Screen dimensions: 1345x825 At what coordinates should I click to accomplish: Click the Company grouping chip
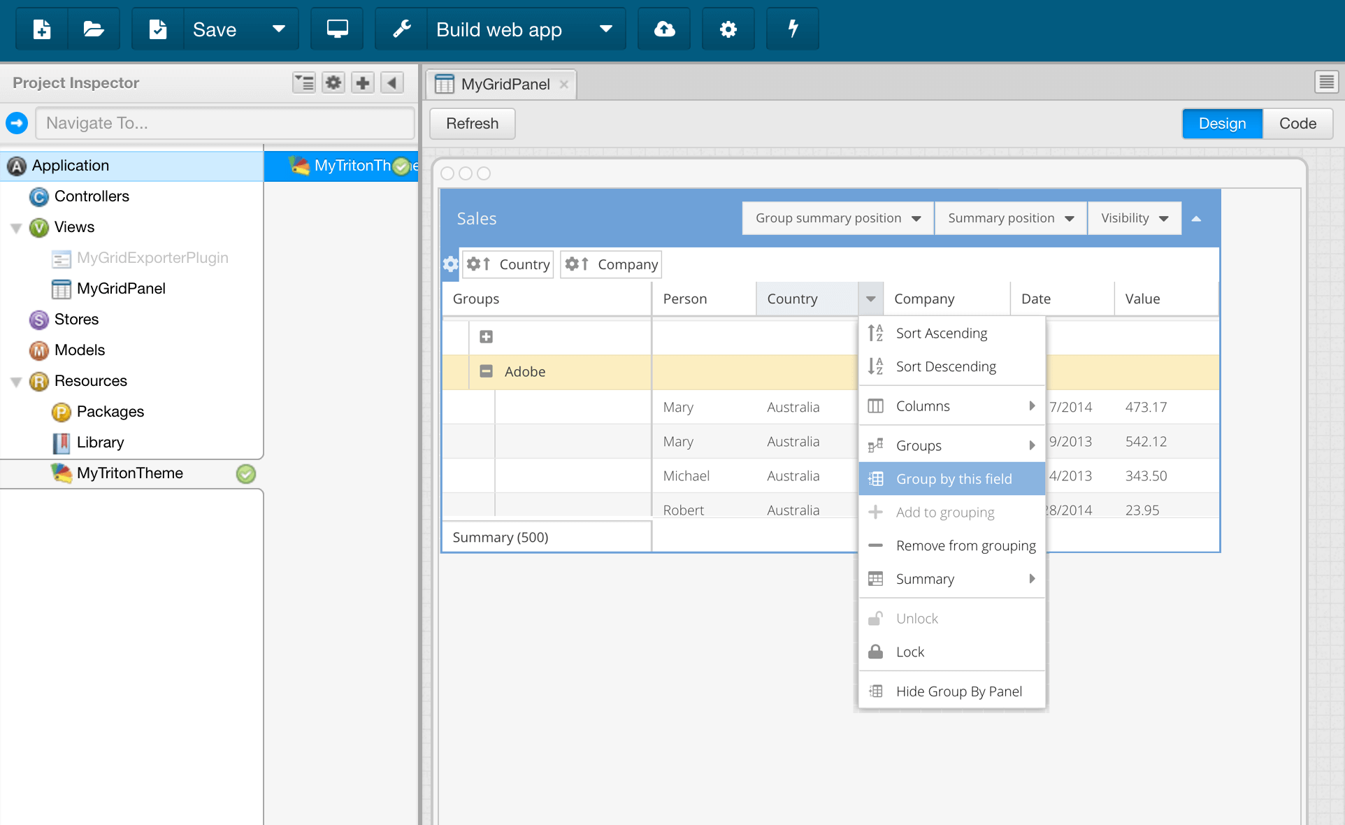tap(611, 264)
